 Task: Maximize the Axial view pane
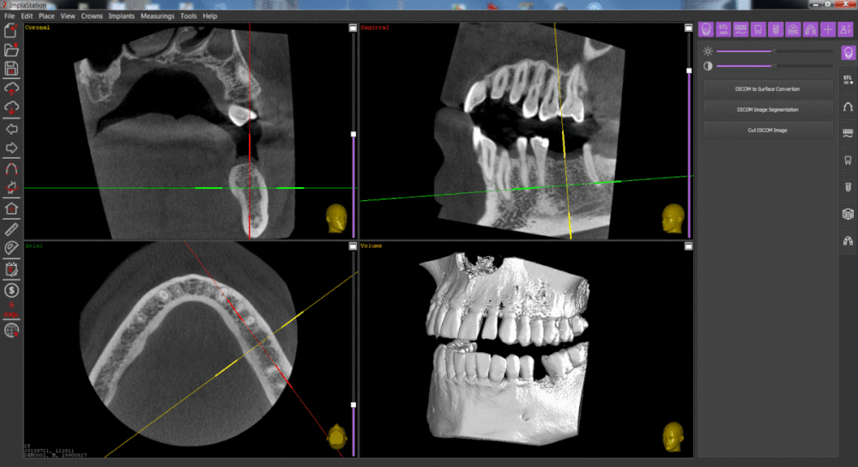(353, 246)
